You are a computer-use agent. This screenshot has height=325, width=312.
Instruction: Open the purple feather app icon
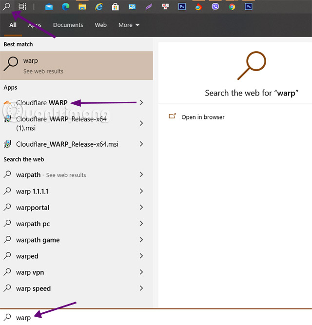point(149,7)
